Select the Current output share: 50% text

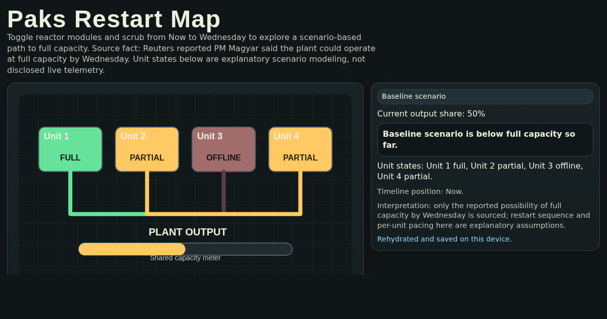click(x=431, y=114)
